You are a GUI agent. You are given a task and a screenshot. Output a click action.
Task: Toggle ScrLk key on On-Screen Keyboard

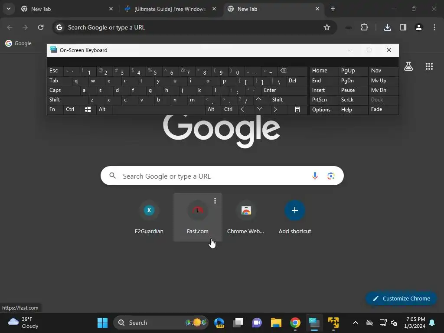353,100
